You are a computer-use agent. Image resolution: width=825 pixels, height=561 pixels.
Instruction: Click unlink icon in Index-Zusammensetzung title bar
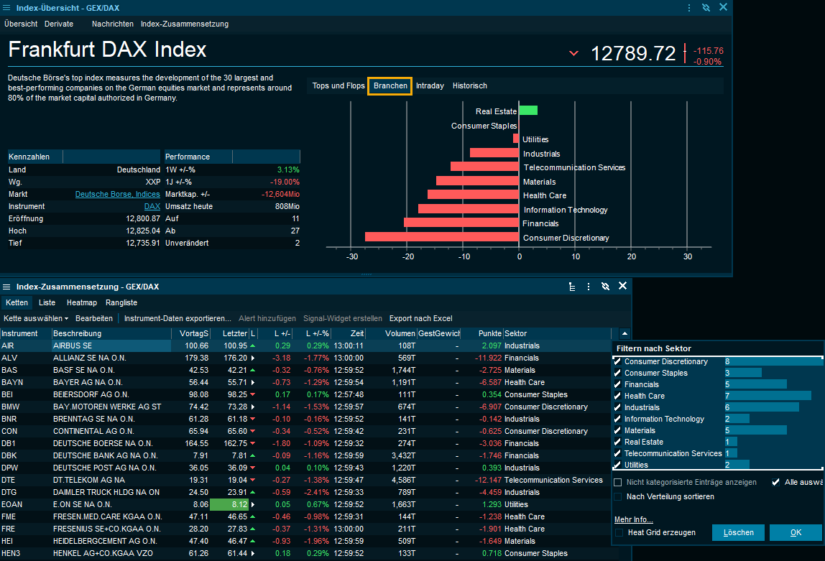coord(605,287)
